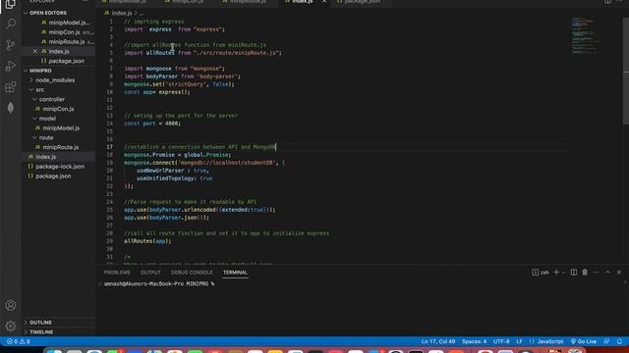Open package.json from Open Editors
The height and width of the screenshot is (353, 629).
click(x=66, y=61)
